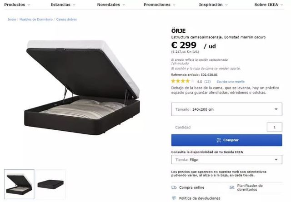
Task: Select the closed-bed thumbnail image
Action: (x=50, y=184)
